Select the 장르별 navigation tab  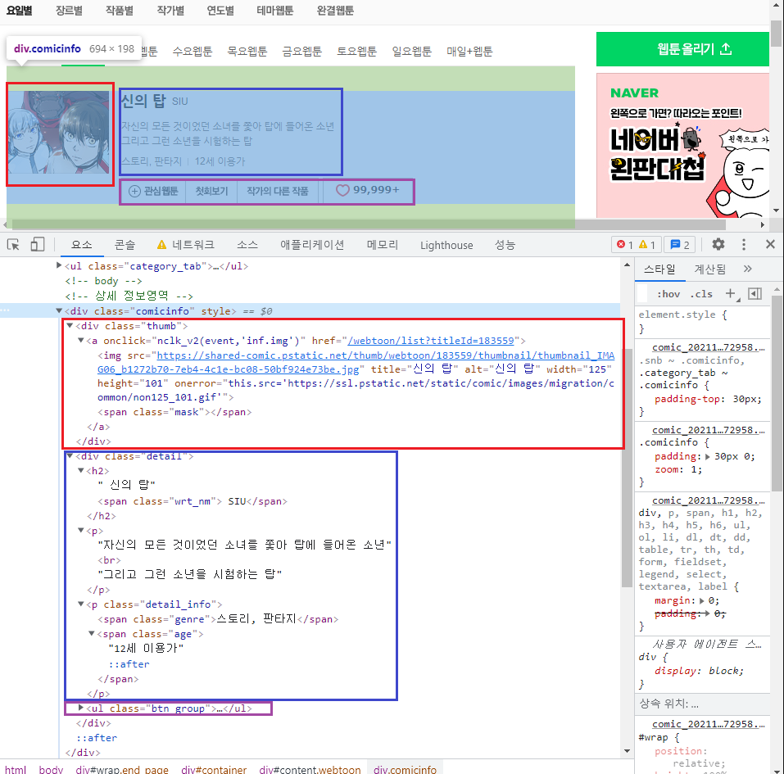tap(70, 11)
